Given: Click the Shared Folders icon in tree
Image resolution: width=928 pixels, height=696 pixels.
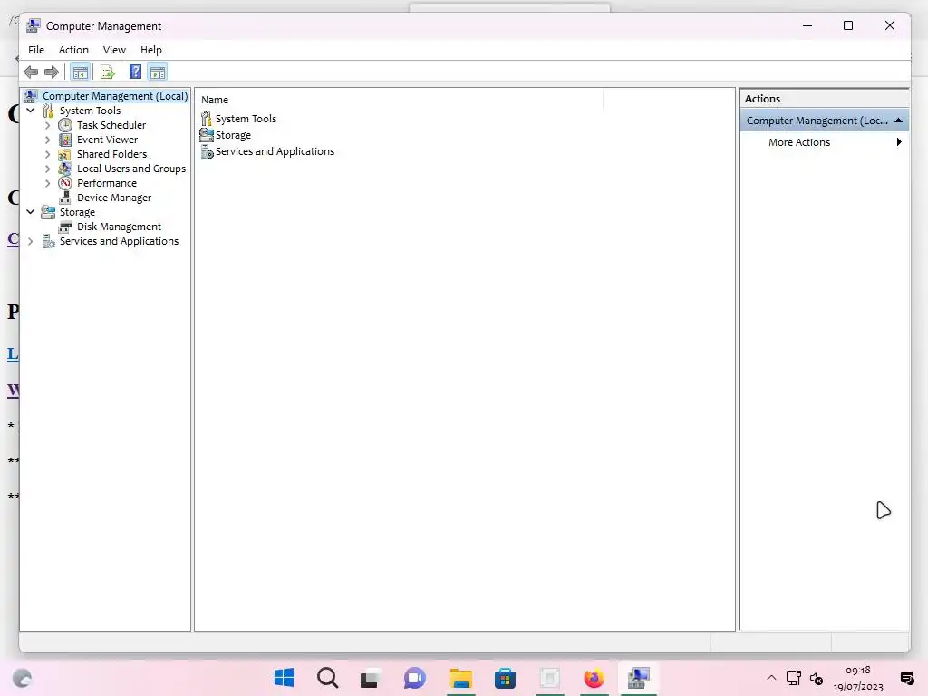Looking at the screenshot, I should [65, 154].
